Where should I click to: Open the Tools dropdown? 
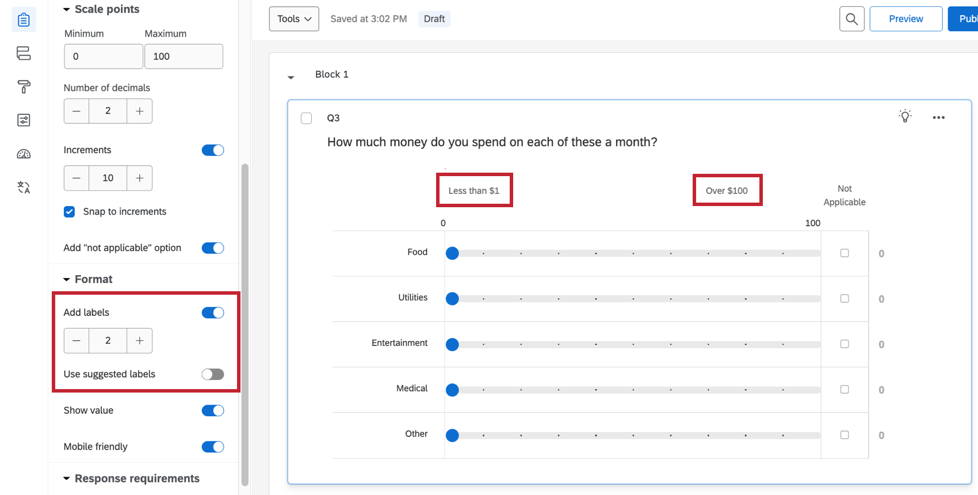click(294, 19)
